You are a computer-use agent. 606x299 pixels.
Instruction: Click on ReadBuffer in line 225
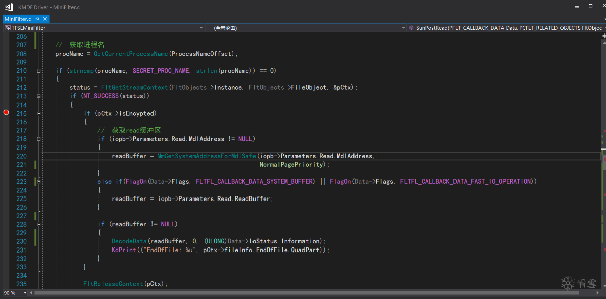click(252, 198)
